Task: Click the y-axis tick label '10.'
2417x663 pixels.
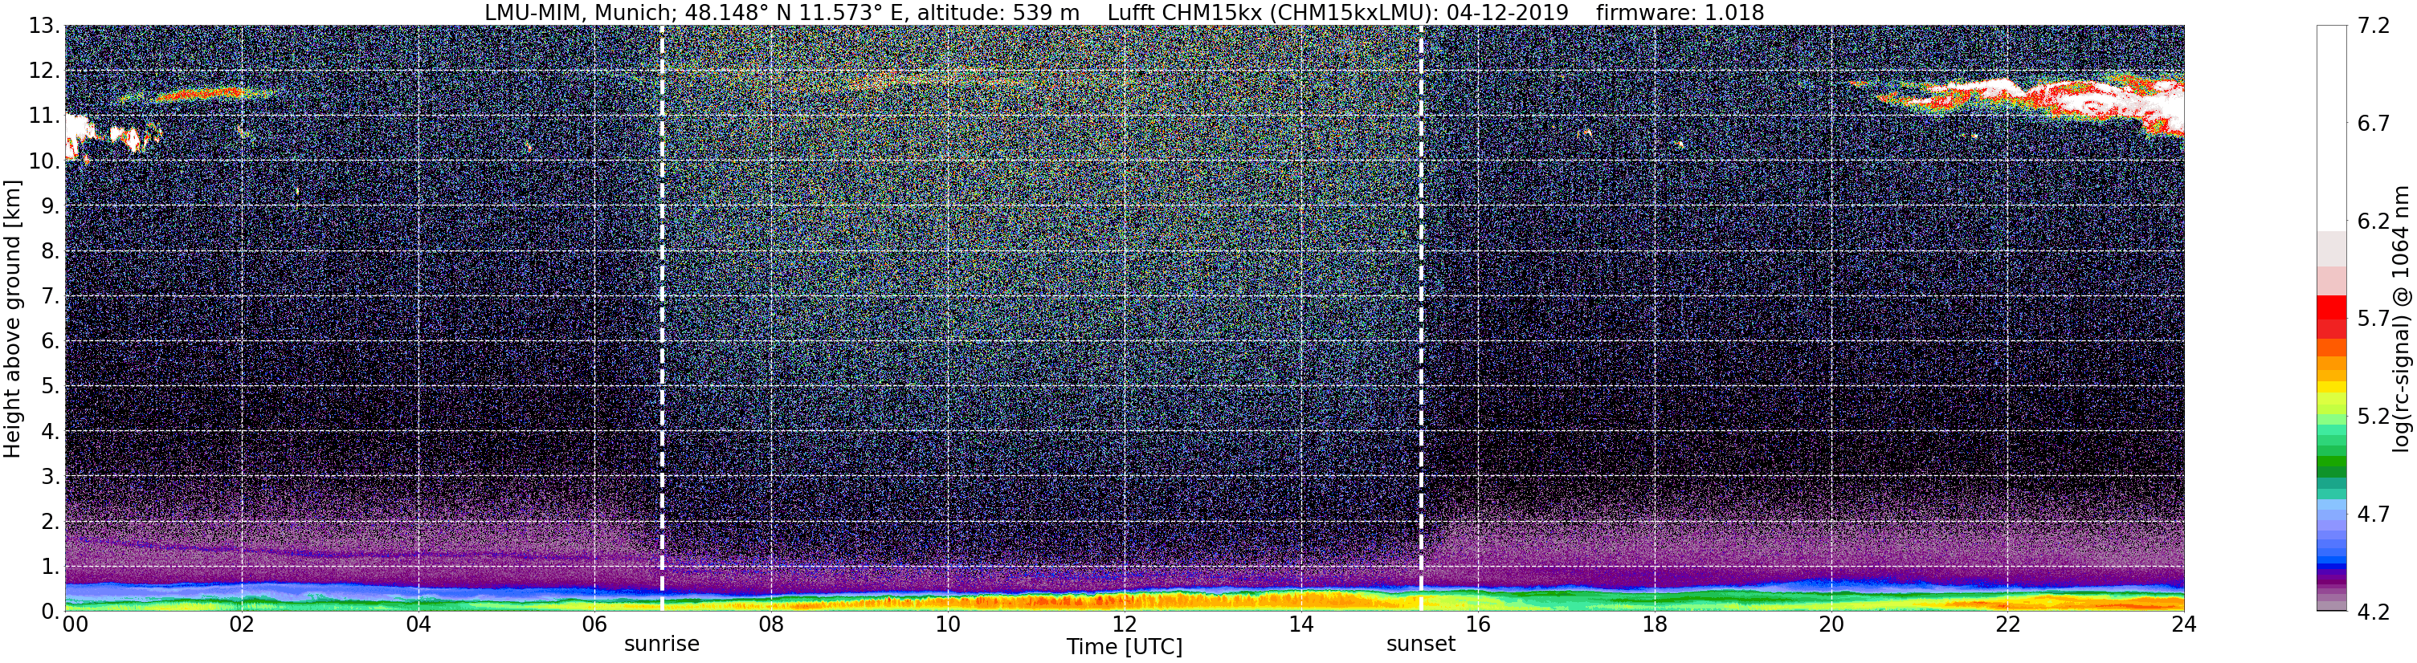Action: pyautogui.click(x=44, y=161)
